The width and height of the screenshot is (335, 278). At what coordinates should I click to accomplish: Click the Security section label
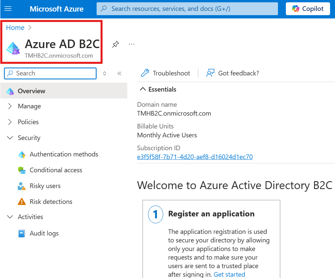click(x=29, y=138)
